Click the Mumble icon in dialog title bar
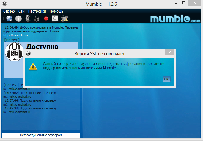This screenshot has width=203, height=141. (x=29, y=54)
